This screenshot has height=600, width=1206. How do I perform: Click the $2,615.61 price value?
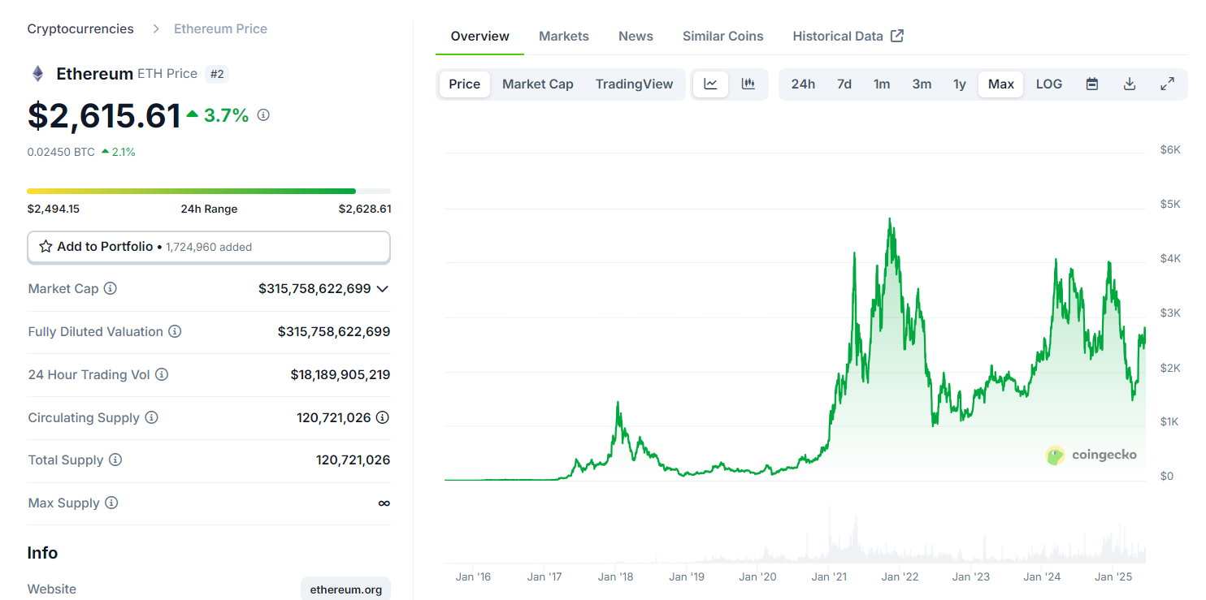tap(104, 115)
